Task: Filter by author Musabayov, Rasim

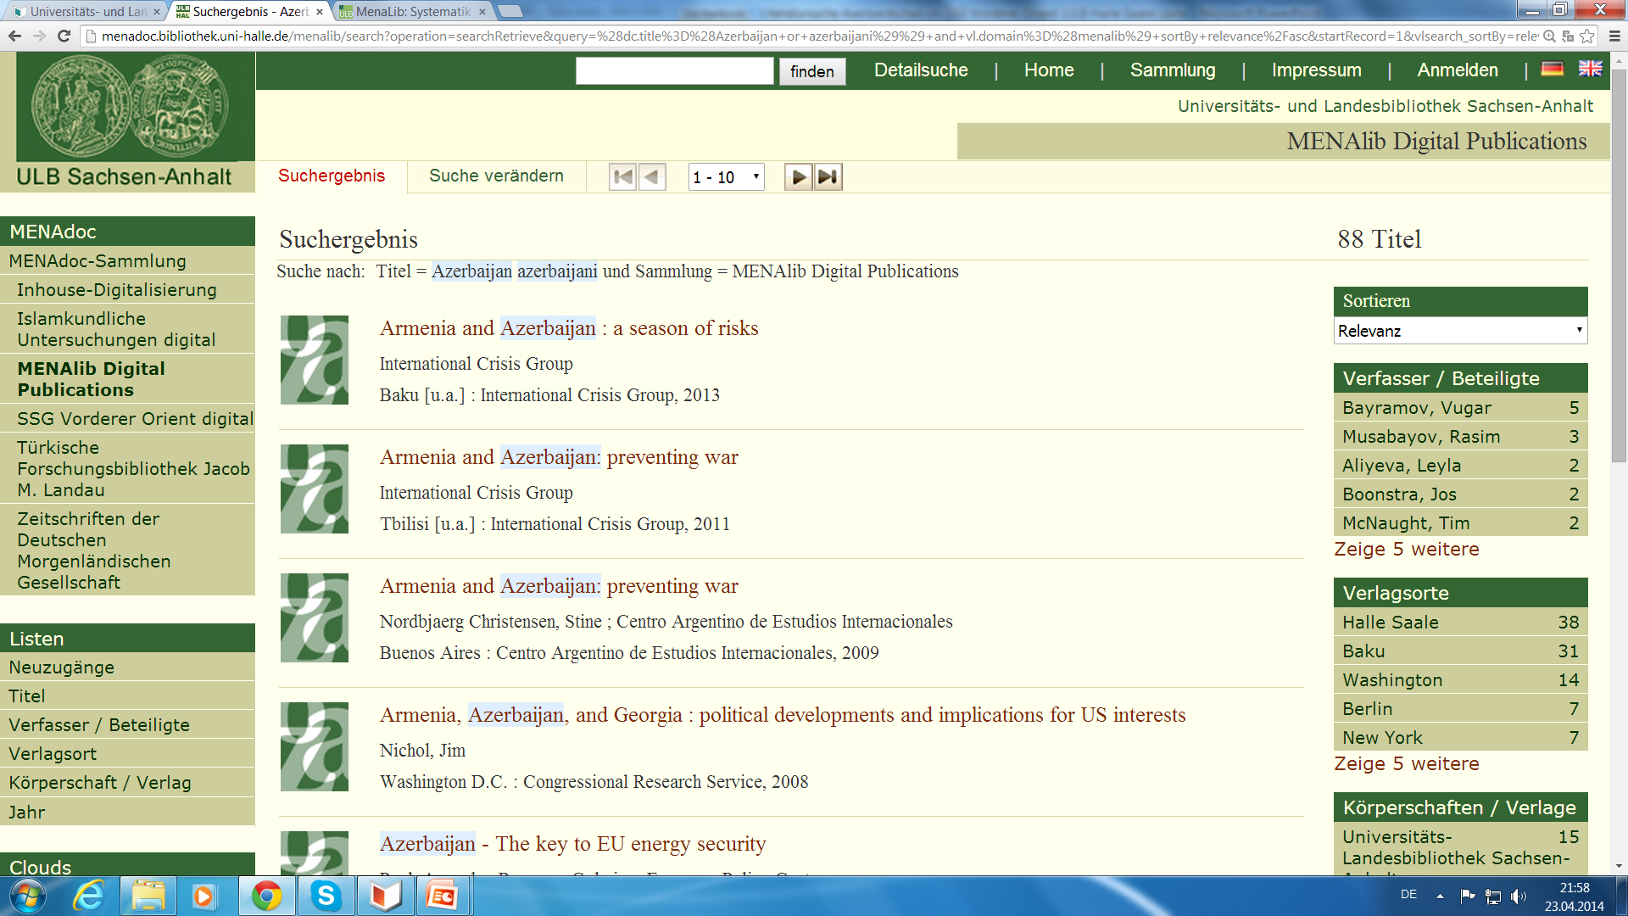Action: point(1460,437)
